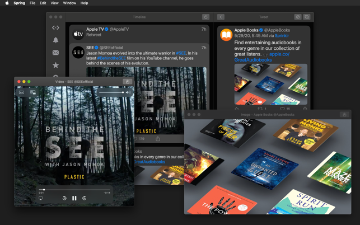Open the Window menu

(69, 3)
